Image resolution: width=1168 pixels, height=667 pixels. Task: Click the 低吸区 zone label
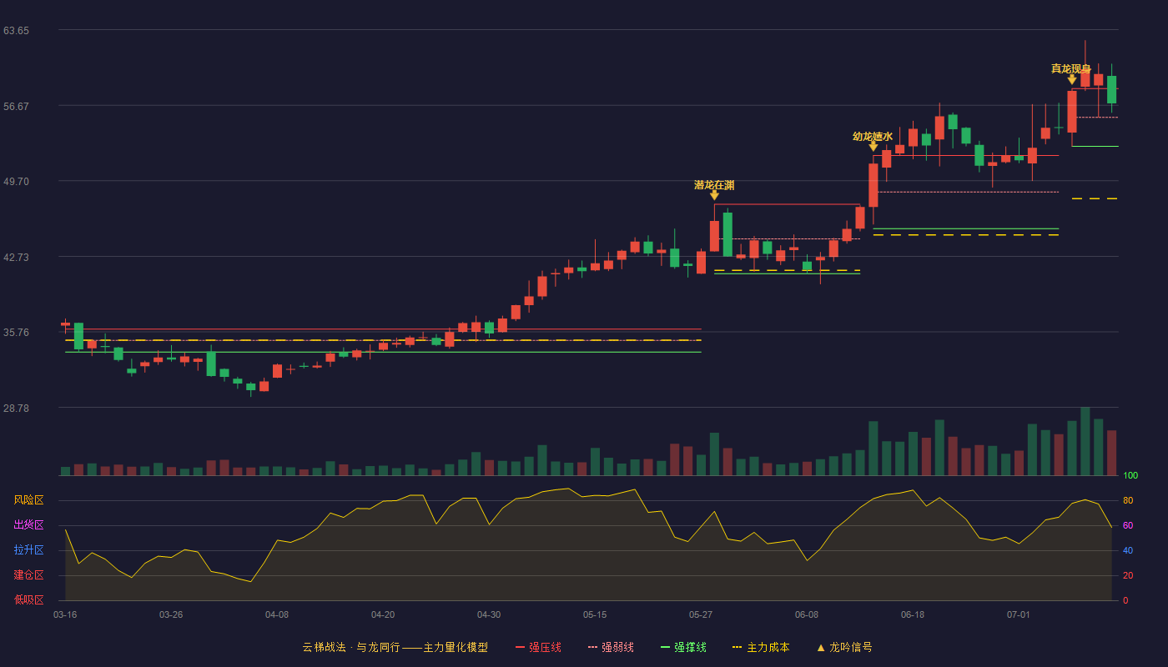(29, 600)
